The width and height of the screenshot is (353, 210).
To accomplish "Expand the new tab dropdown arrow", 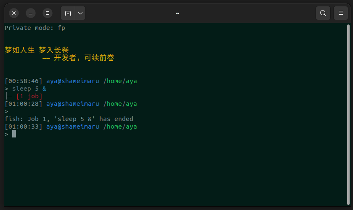I will point(80,13).
